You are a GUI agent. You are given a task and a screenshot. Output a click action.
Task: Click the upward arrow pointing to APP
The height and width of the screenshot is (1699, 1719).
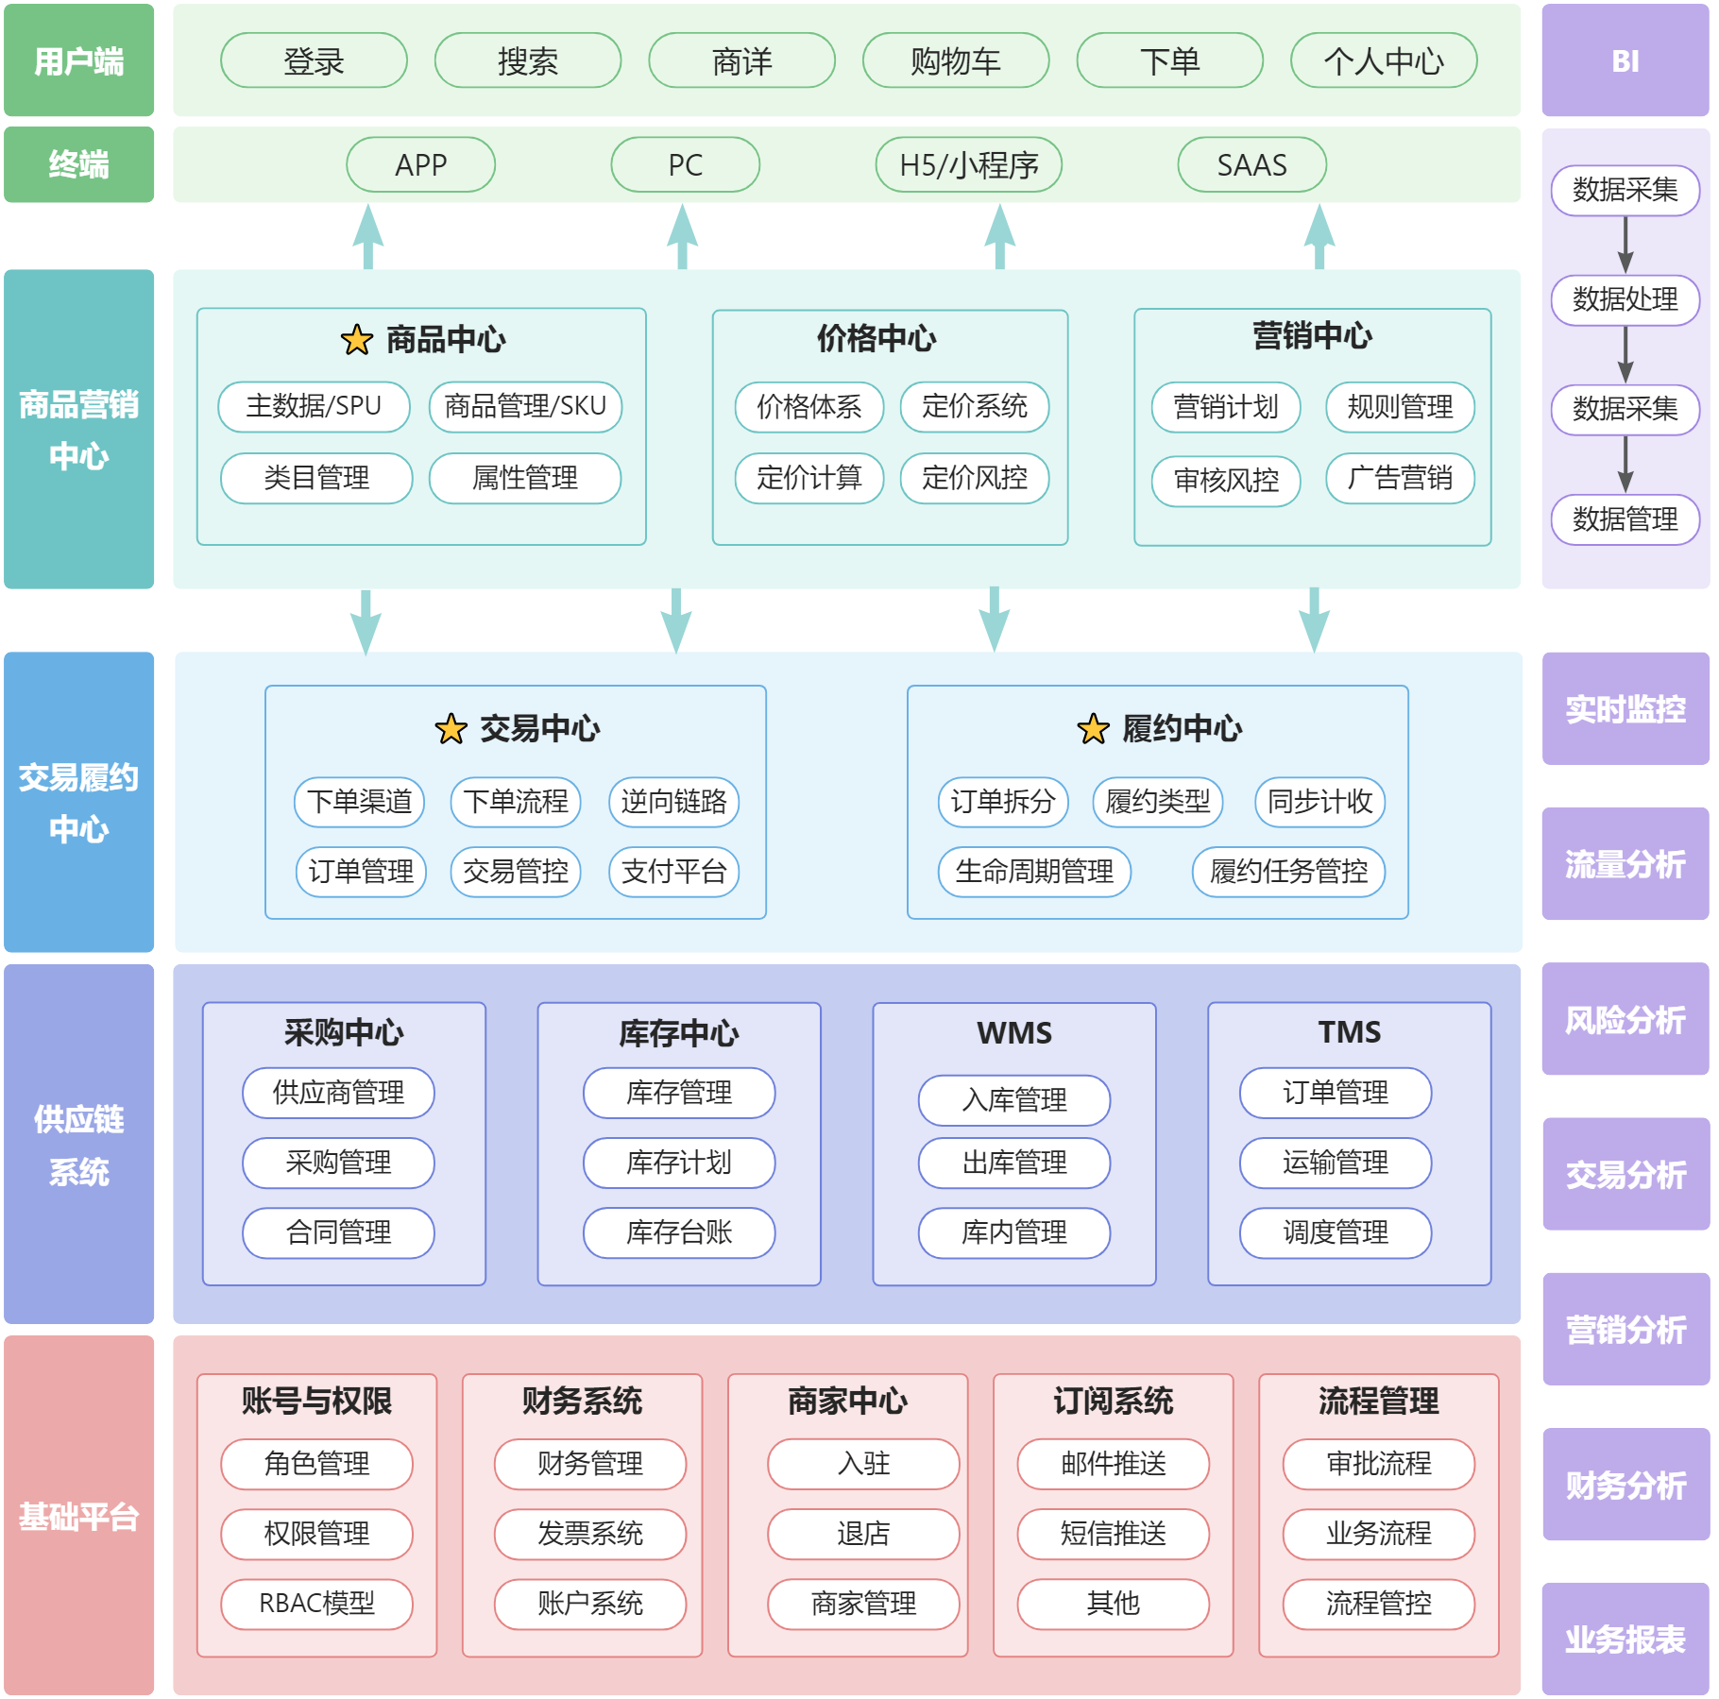[x=368, y=236]
